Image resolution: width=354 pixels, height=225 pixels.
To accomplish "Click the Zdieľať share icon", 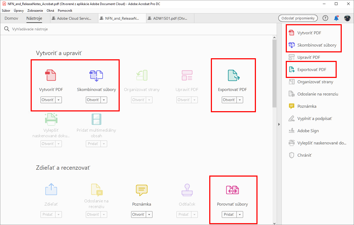I will coord(51,190).
